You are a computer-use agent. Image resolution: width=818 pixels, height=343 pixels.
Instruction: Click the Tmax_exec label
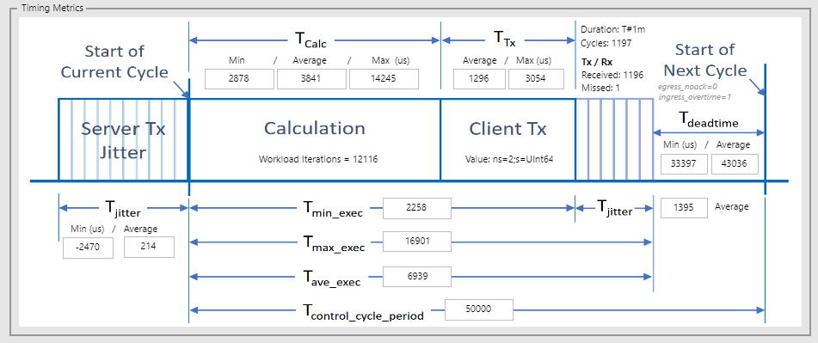[335, 243]
